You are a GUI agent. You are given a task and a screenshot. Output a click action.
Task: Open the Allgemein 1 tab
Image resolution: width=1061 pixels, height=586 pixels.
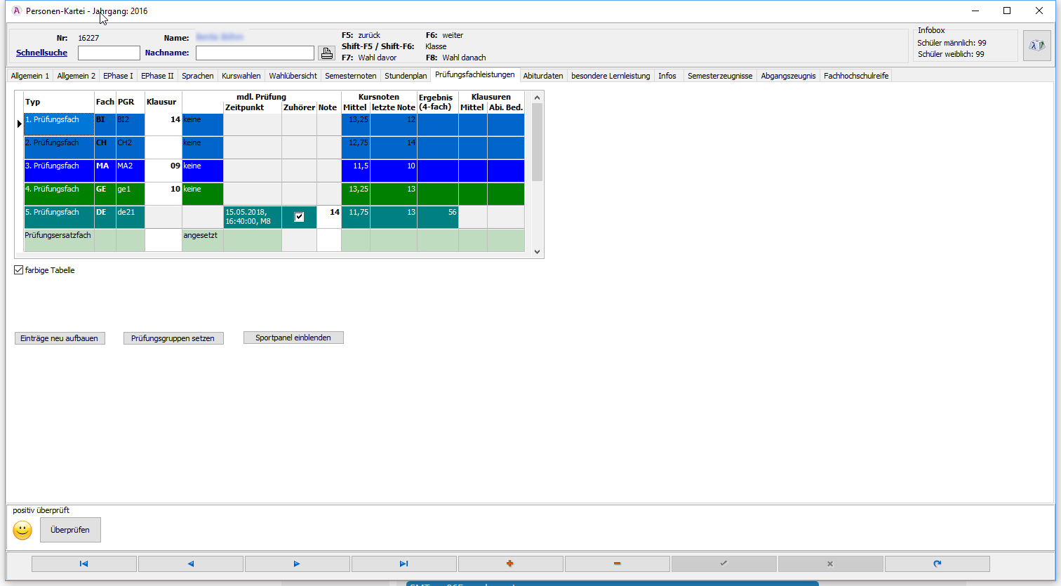pyautogui.click(x=30, y=76)
